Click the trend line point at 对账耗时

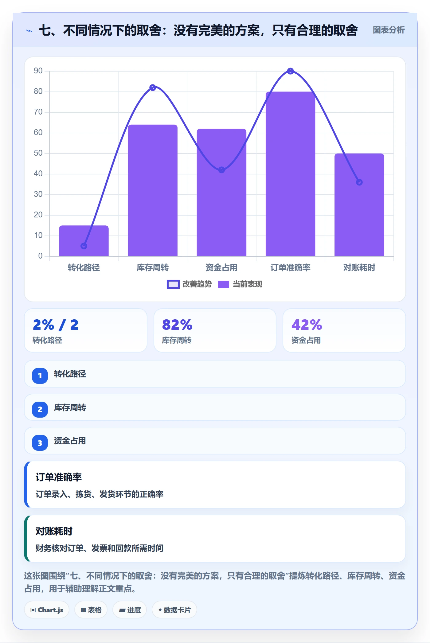(x=359, y=182)
